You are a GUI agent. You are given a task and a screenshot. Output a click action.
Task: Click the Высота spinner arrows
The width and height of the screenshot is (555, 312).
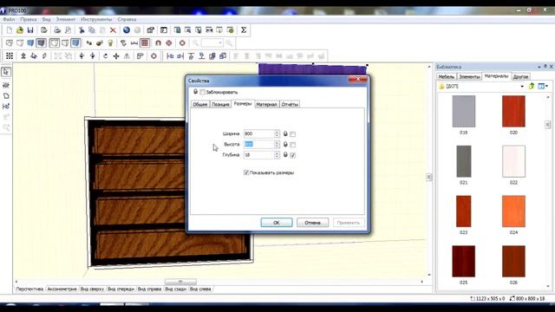tap(277, 145)
